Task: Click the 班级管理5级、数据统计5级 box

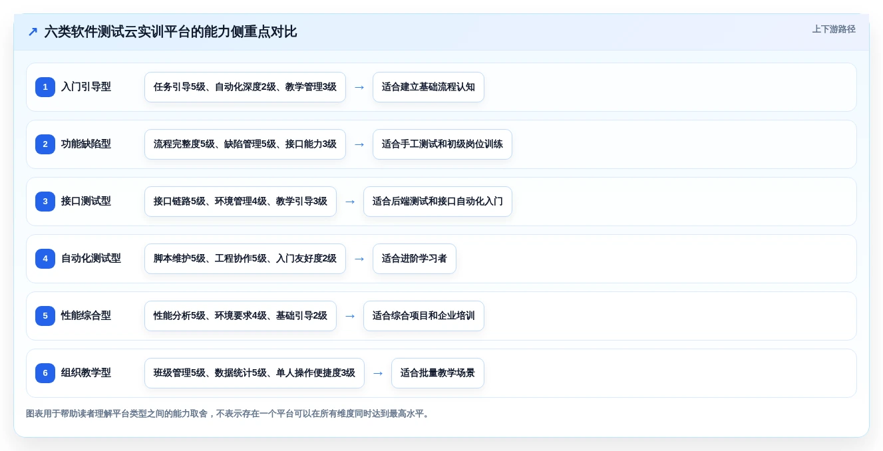Action: (x=254, y=373)
